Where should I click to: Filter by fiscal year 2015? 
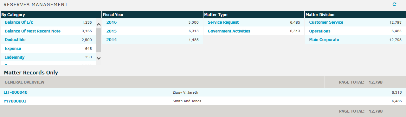pyautogui.click(x=112, y=31)
